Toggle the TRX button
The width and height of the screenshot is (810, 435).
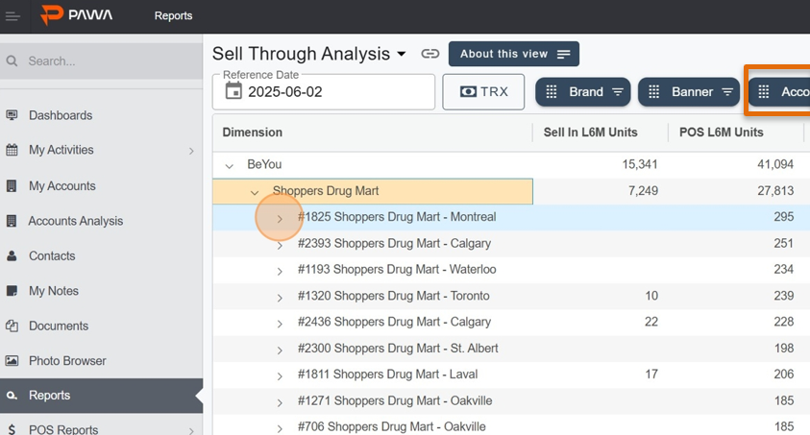click(x=483, y=92)
